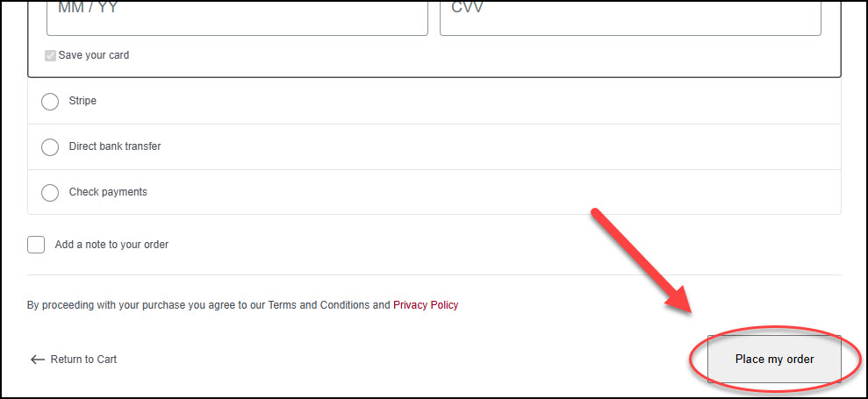This screenshot has width=868, height=399.
Task: Toggle the Save your card checkbox
Action: [50, 55]
